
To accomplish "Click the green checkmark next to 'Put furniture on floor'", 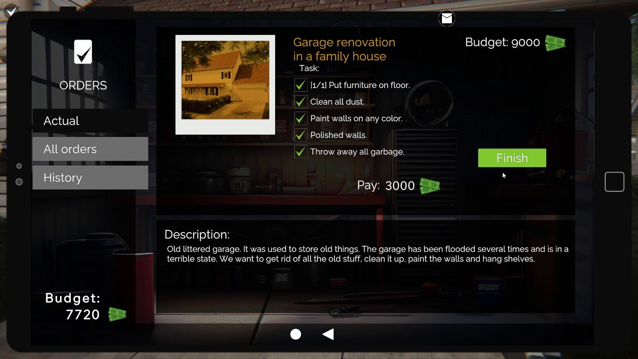I will pos(301,85).
